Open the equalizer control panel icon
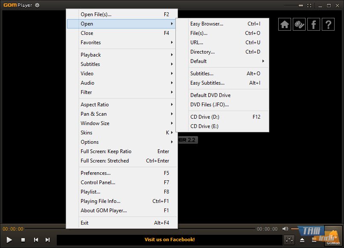Image resolution: width=344 pixels, height=248 pixels. [x=289, y=240]
